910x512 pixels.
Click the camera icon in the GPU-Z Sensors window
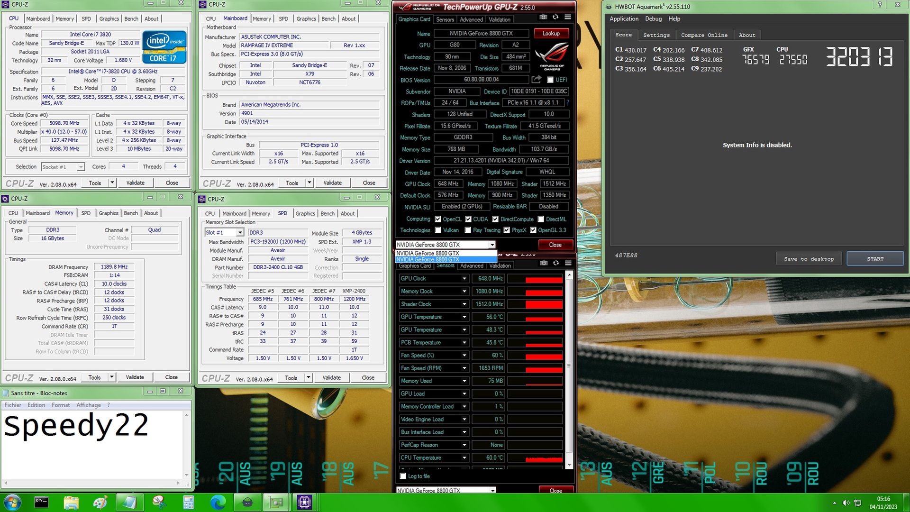[x=544, y=263]
